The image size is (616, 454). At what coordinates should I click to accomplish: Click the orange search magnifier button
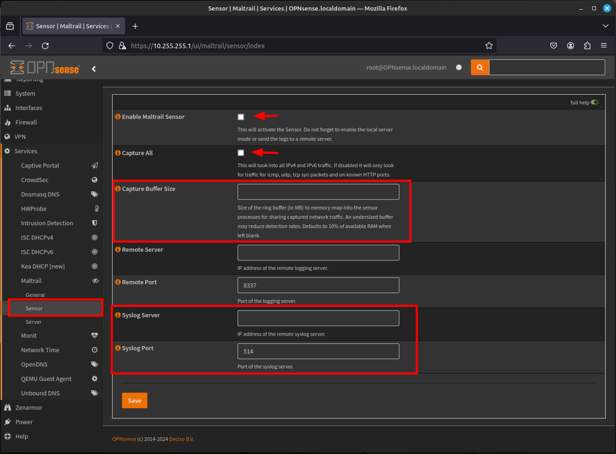(480, 67)
